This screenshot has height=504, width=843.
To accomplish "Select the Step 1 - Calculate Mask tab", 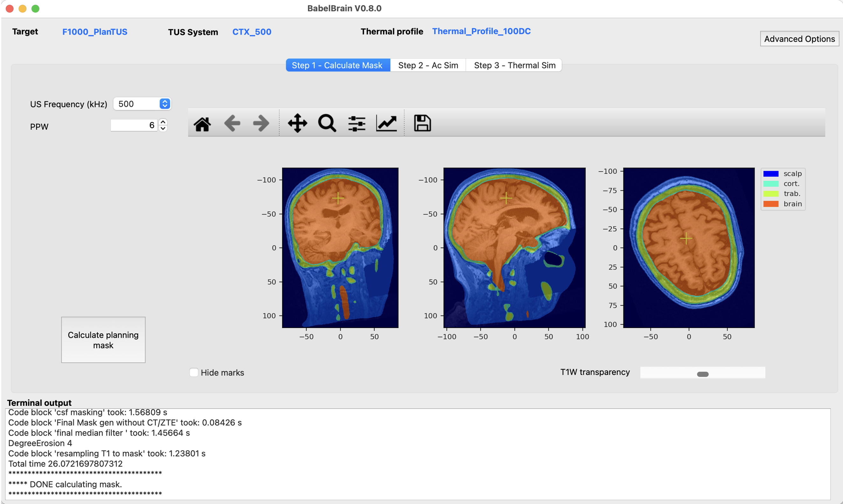I will pos(337,65).
